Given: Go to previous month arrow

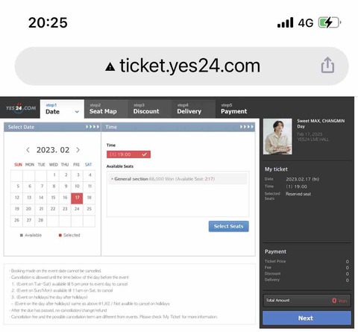Looking at the screenshot, I should pos(28,150).
